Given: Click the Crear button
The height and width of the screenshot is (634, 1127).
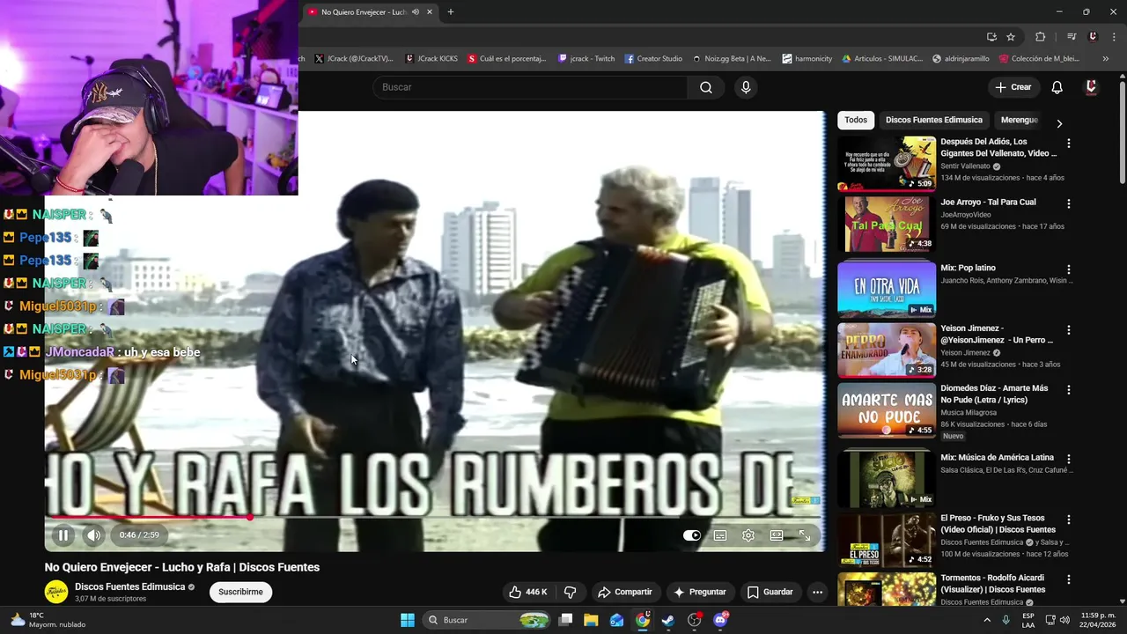Looking at the screenshot, I should 1013,87.
